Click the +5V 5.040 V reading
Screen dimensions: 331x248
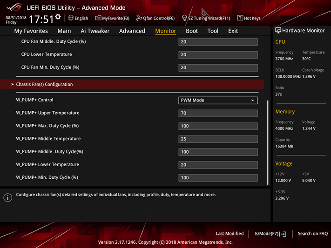pyautogui.click(x=309, y=181)
